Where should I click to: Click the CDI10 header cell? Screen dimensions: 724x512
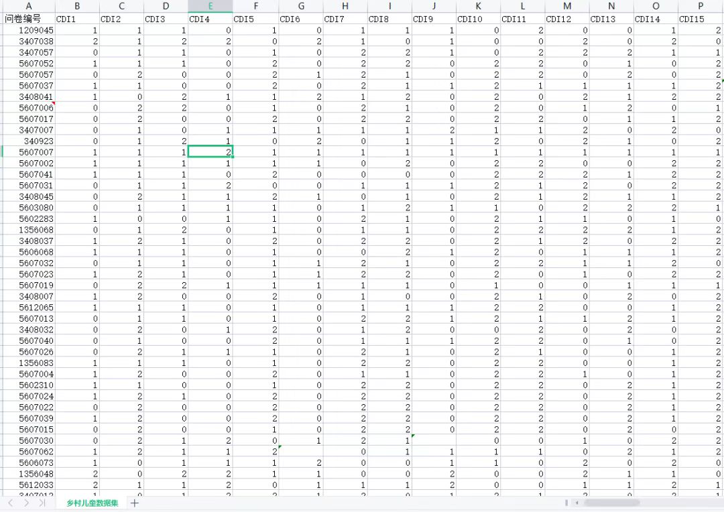pyautogui.click(x=478, y=19)
